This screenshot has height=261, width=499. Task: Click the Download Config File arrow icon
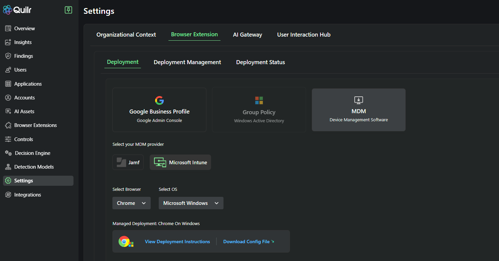tap(272, 241)
